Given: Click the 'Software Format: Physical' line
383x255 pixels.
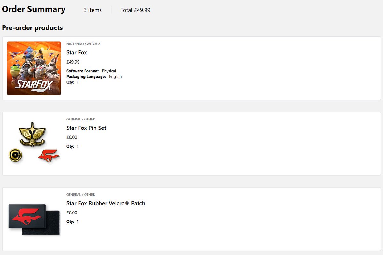Looking at the screenshot, I should [91, 71].
